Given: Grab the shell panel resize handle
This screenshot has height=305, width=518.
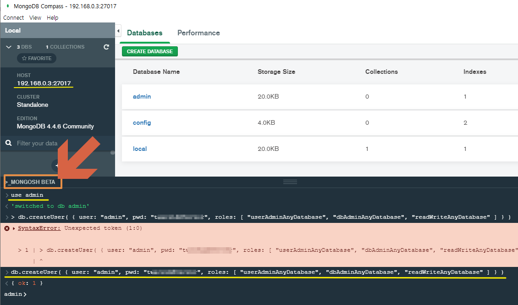Looking at the screenshot, I should tap(290, 182).
